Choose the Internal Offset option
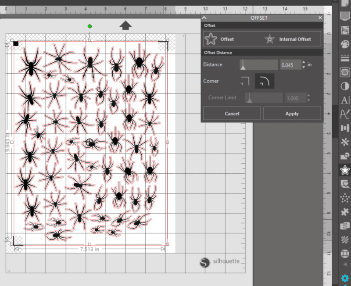This screenshot has width=351, height=286. (x=288, y=39)
